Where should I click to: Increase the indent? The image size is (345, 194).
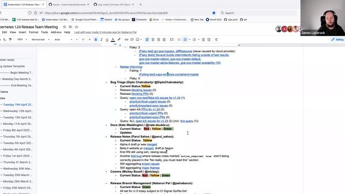click(209, 39)
